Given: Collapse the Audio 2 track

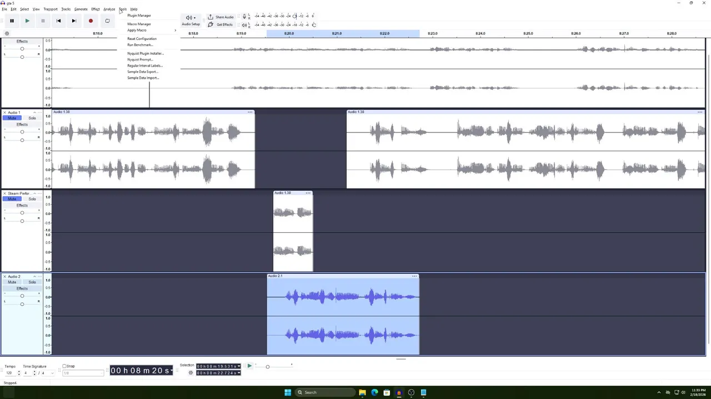Looking at the screenshot, I should pyautogui.click(x=34, y=277).
